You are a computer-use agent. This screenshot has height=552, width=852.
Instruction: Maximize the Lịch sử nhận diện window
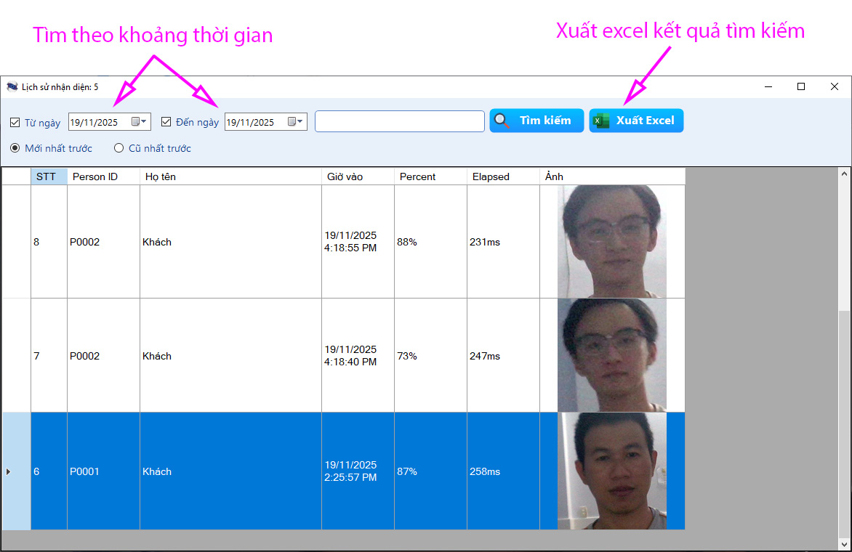point(801,86)
